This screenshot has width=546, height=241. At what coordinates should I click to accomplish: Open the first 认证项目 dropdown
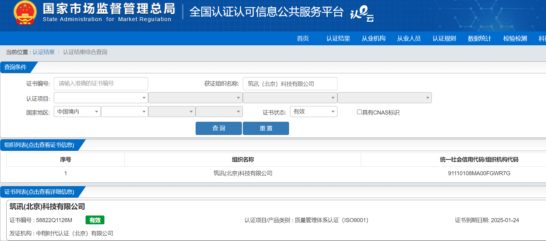coord(101,98)
